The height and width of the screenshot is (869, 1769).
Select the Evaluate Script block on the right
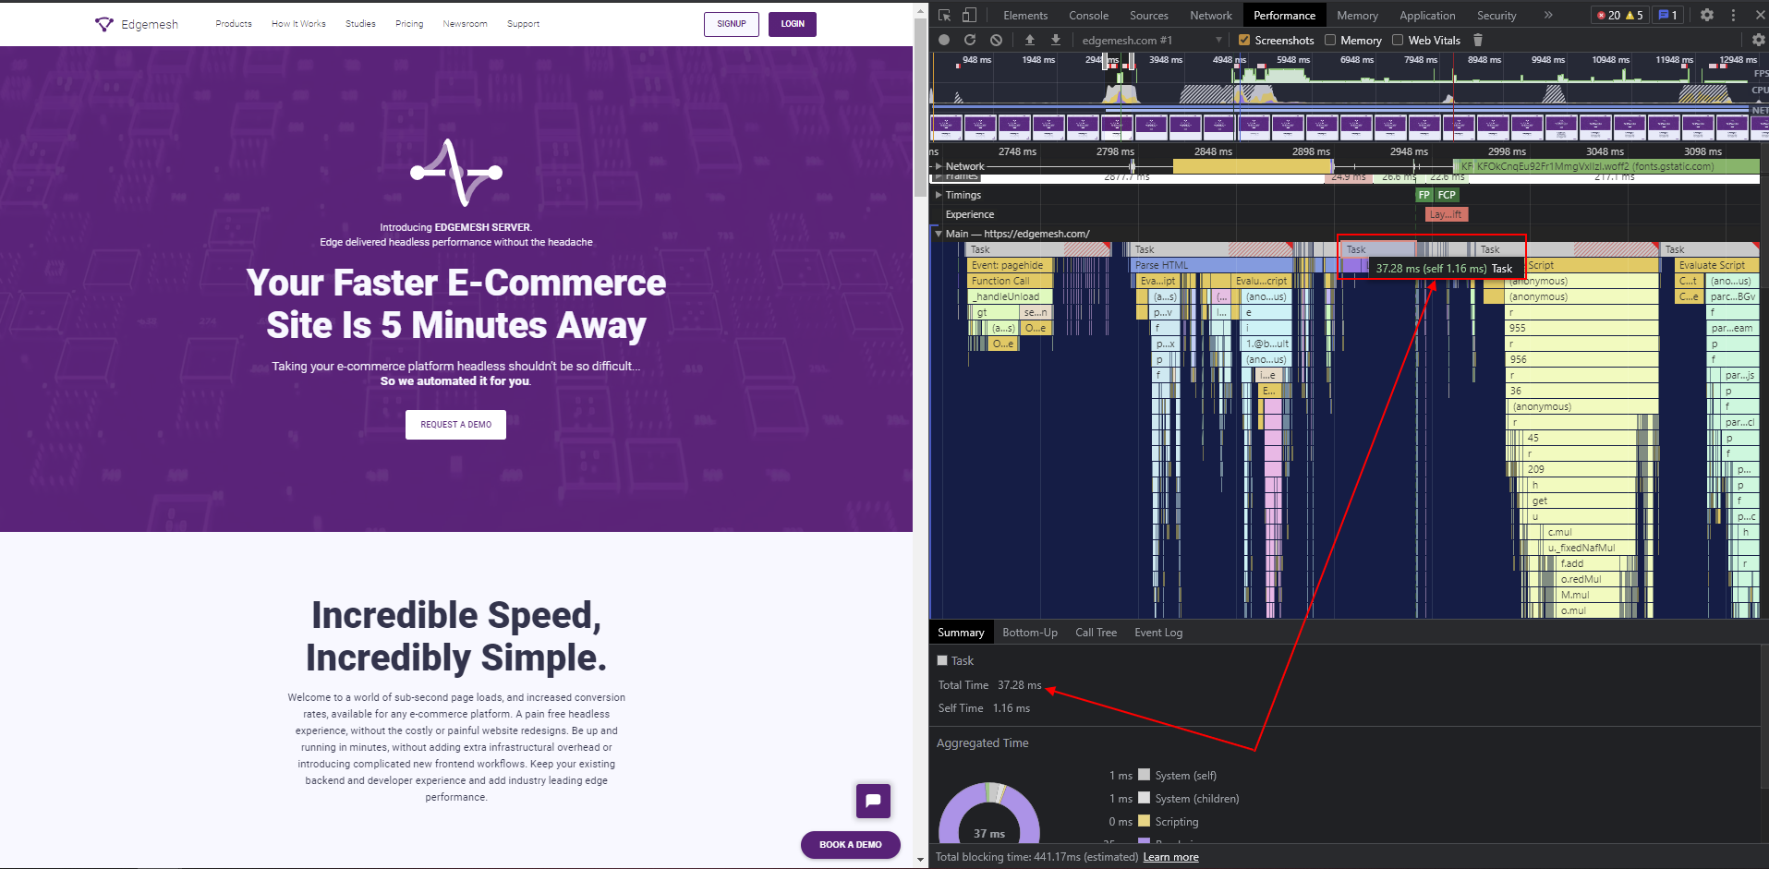click(1717, 265)
